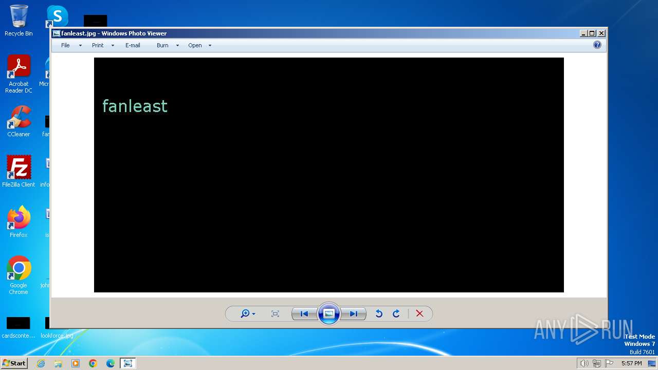
Task: Rotate the image clockwise
Action: pos(396,314)
